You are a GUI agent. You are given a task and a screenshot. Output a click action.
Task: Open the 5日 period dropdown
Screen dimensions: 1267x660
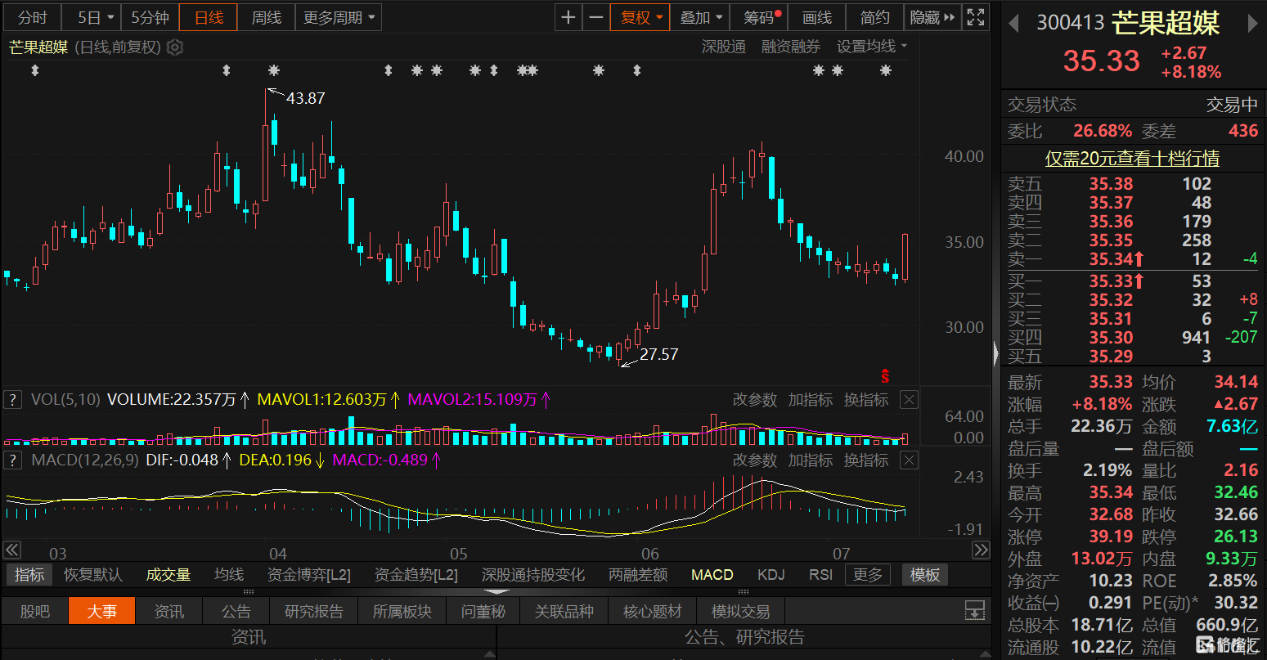coord(91,17)
